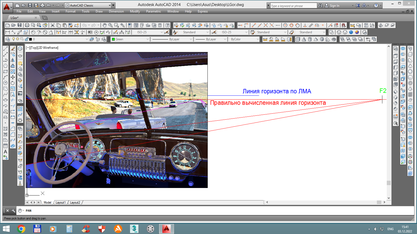
Task: Switch to the Layout1 tab
Action: [60, 203]
